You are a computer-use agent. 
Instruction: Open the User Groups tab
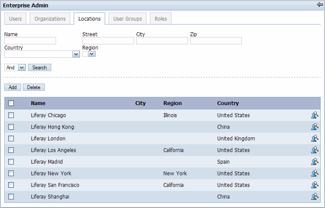tap(128, 19)
